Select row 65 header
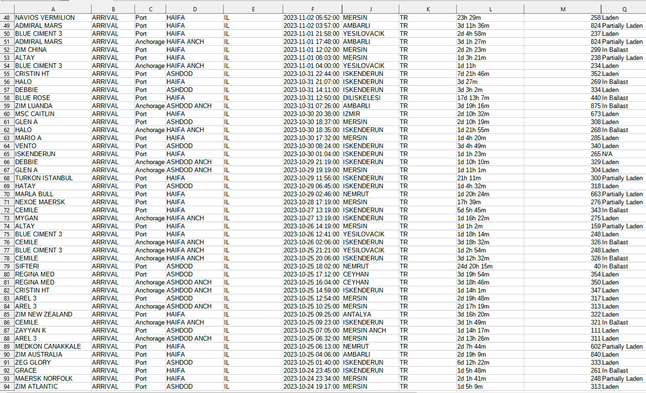Viewport: 646px width, 393px height. (6, 154)
